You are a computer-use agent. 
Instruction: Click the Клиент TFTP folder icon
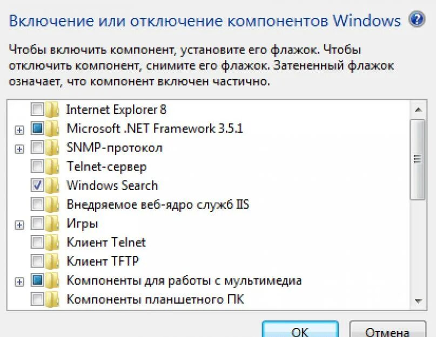[x=52, y=261]
